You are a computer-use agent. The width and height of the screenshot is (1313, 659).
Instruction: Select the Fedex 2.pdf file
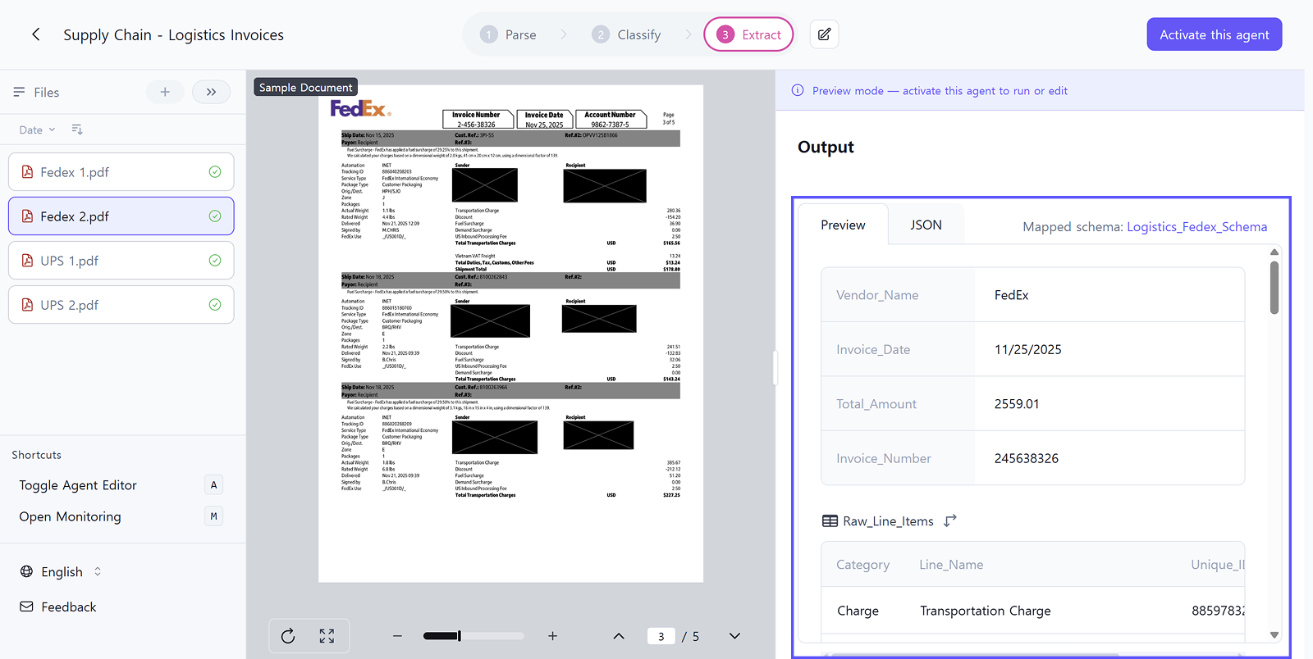[121, 216]
